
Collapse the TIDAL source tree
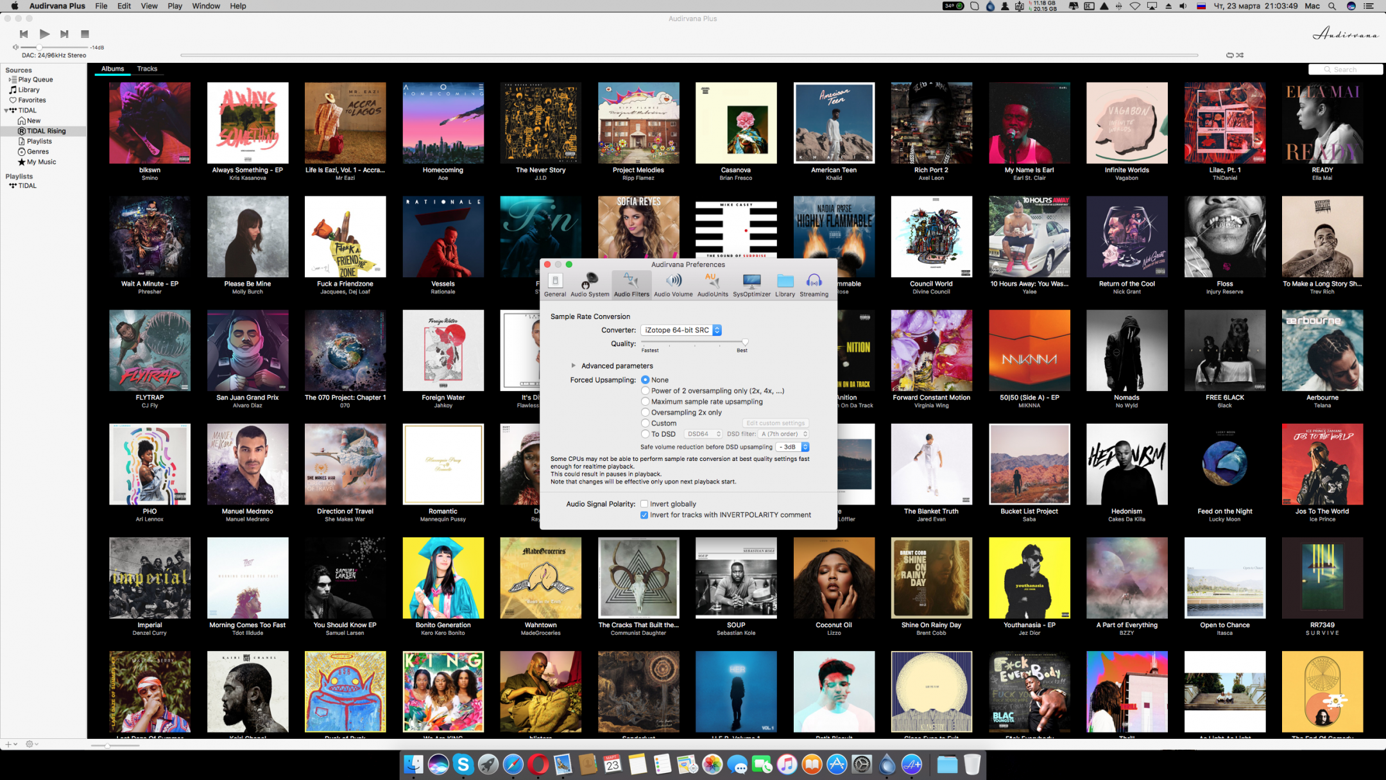pyautogui.click(x=6, y=110)
